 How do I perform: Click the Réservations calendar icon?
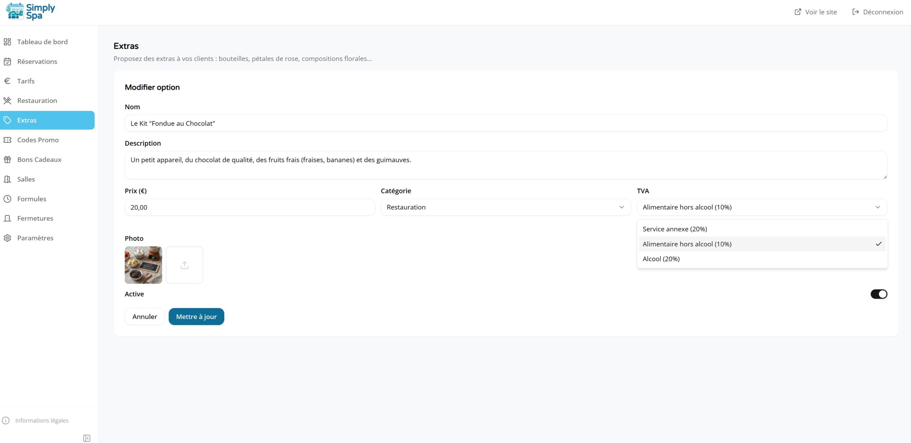click(7, 62)
